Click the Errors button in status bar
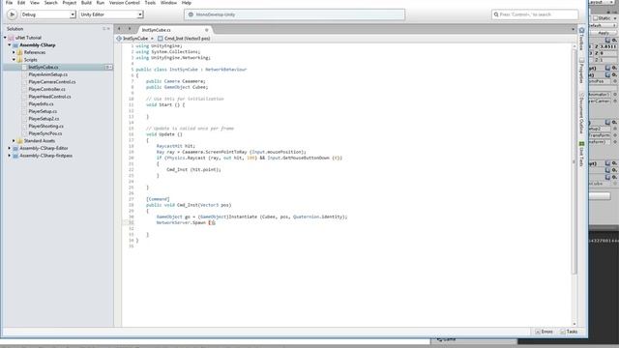Screen dimensions: 619x348 point(544,332)
